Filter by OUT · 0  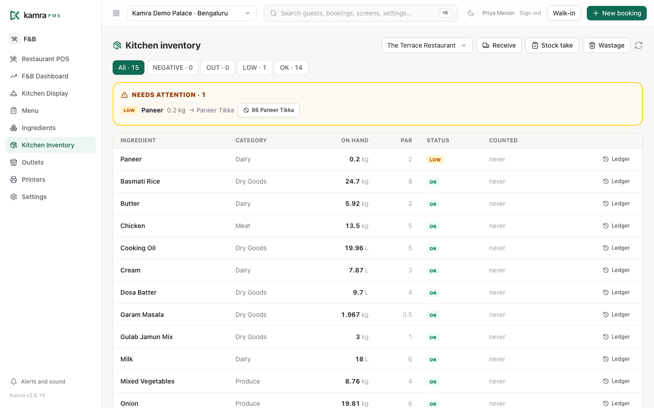tap(218, 68)
